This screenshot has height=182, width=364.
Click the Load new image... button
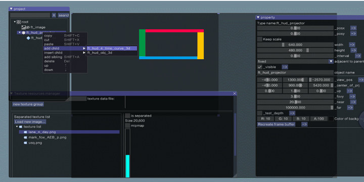coord(30,122)
